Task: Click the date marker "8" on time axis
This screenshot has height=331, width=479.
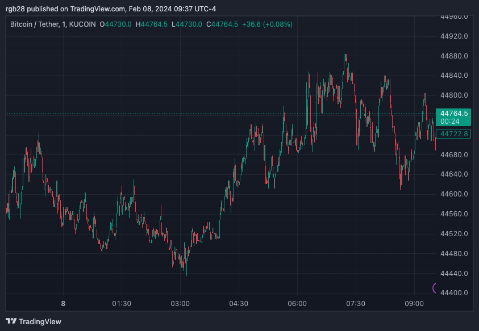Action: coord(63,304)
